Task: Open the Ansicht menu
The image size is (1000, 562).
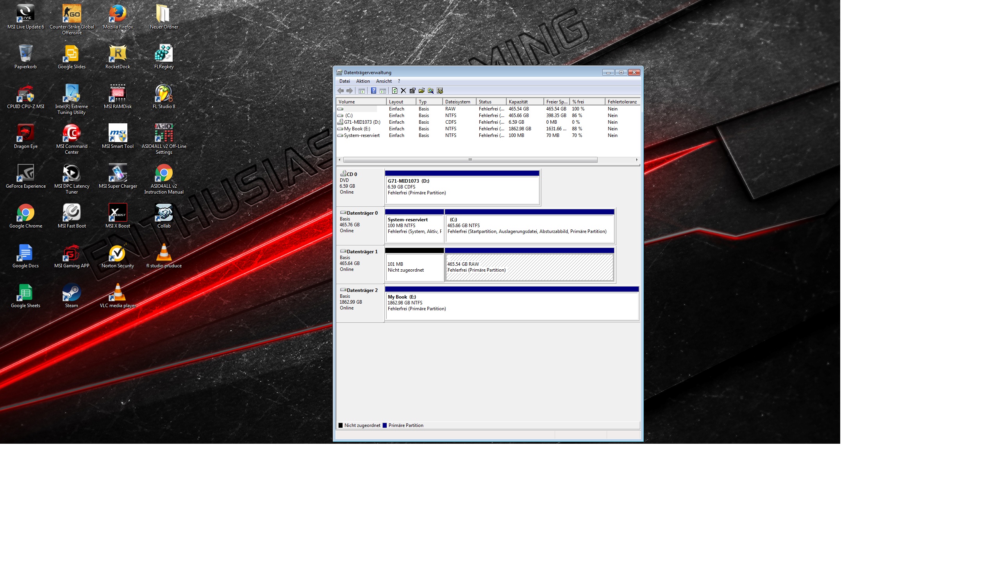Action: (x=384, y=81)
